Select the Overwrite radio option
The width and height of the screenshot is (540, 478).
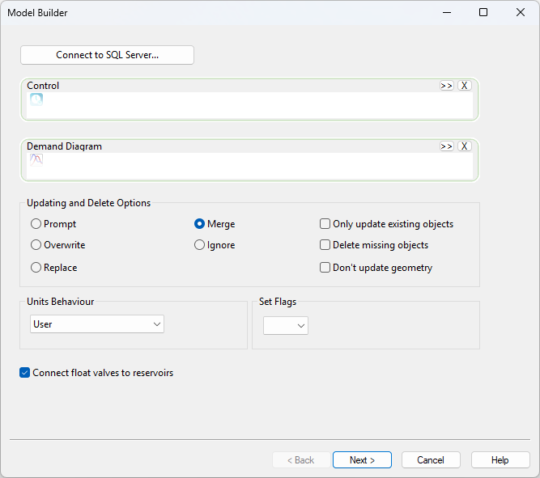tap(36, 245)
